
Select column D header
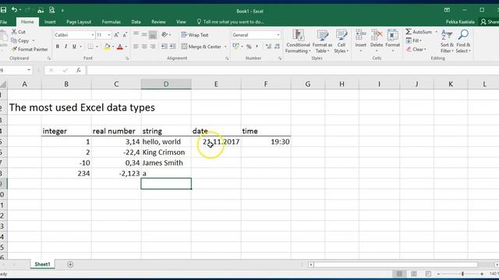(166, 84)
